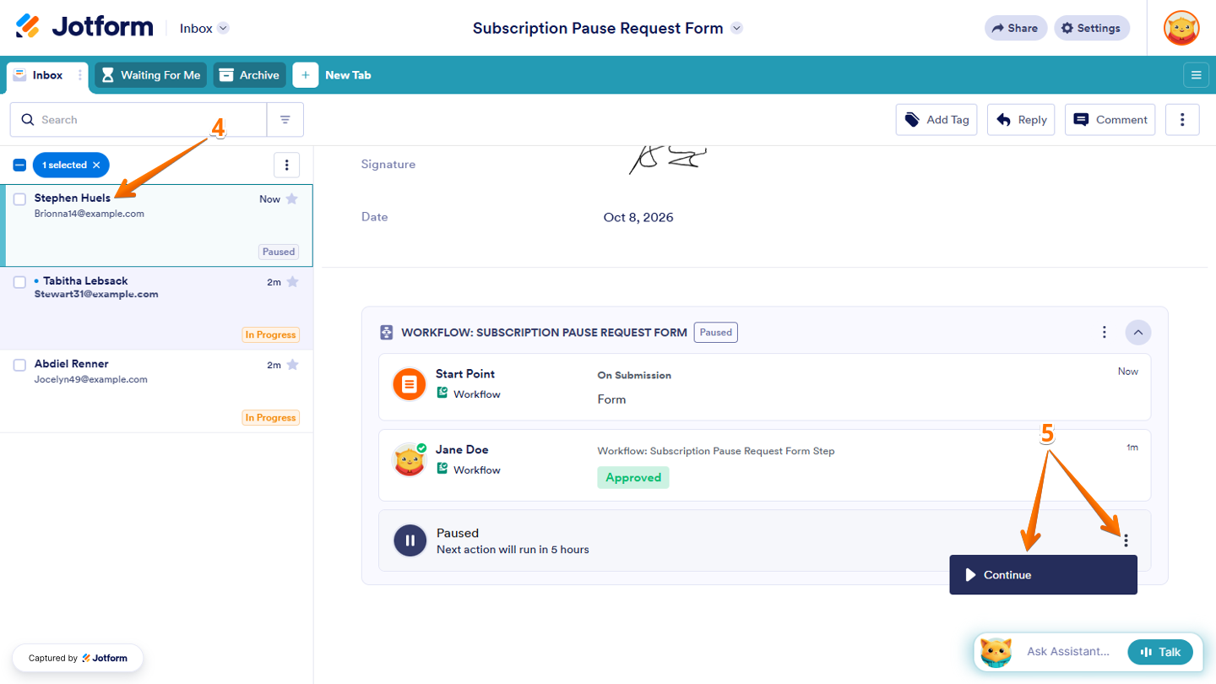Screen dimensions: 1216x684
Task: Open the Archive tab
Action: 250,75
